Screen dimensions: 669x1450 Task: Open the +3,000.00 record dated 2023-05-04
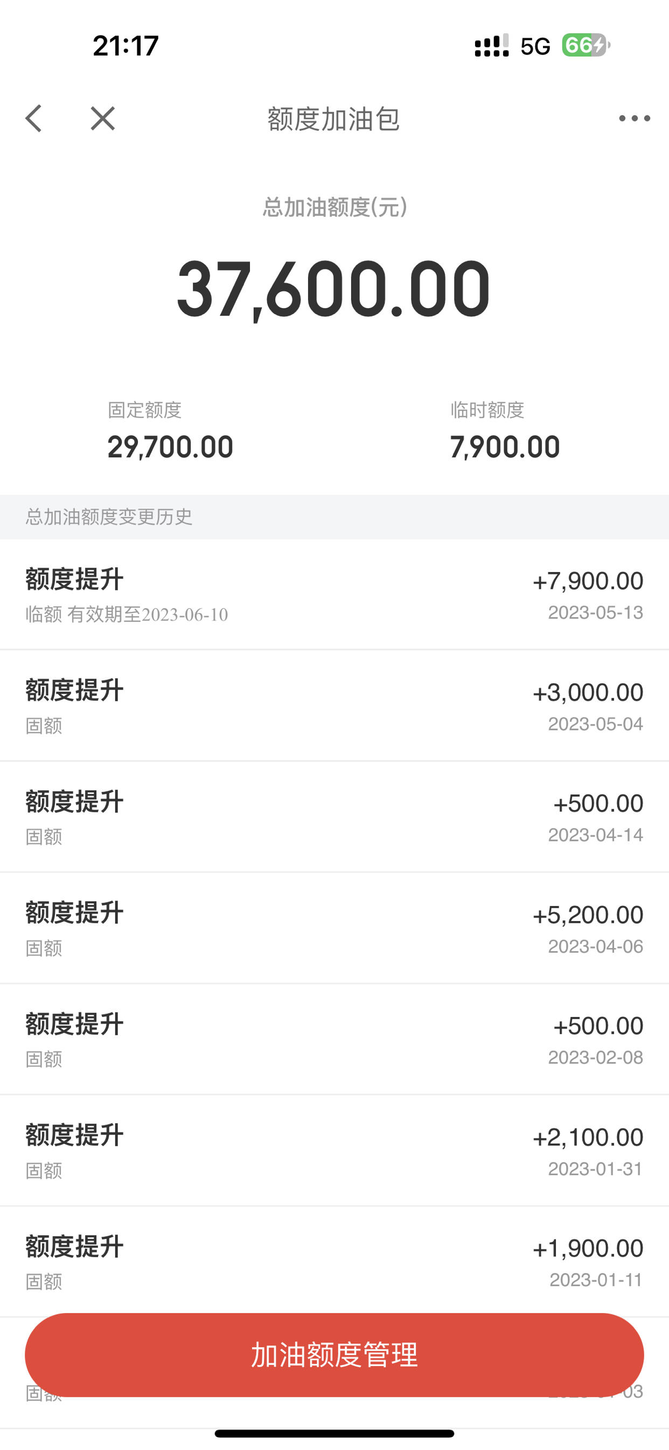click(334, 706)
